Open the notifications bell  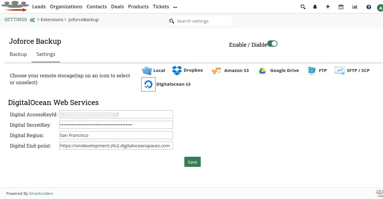(315, 7)
